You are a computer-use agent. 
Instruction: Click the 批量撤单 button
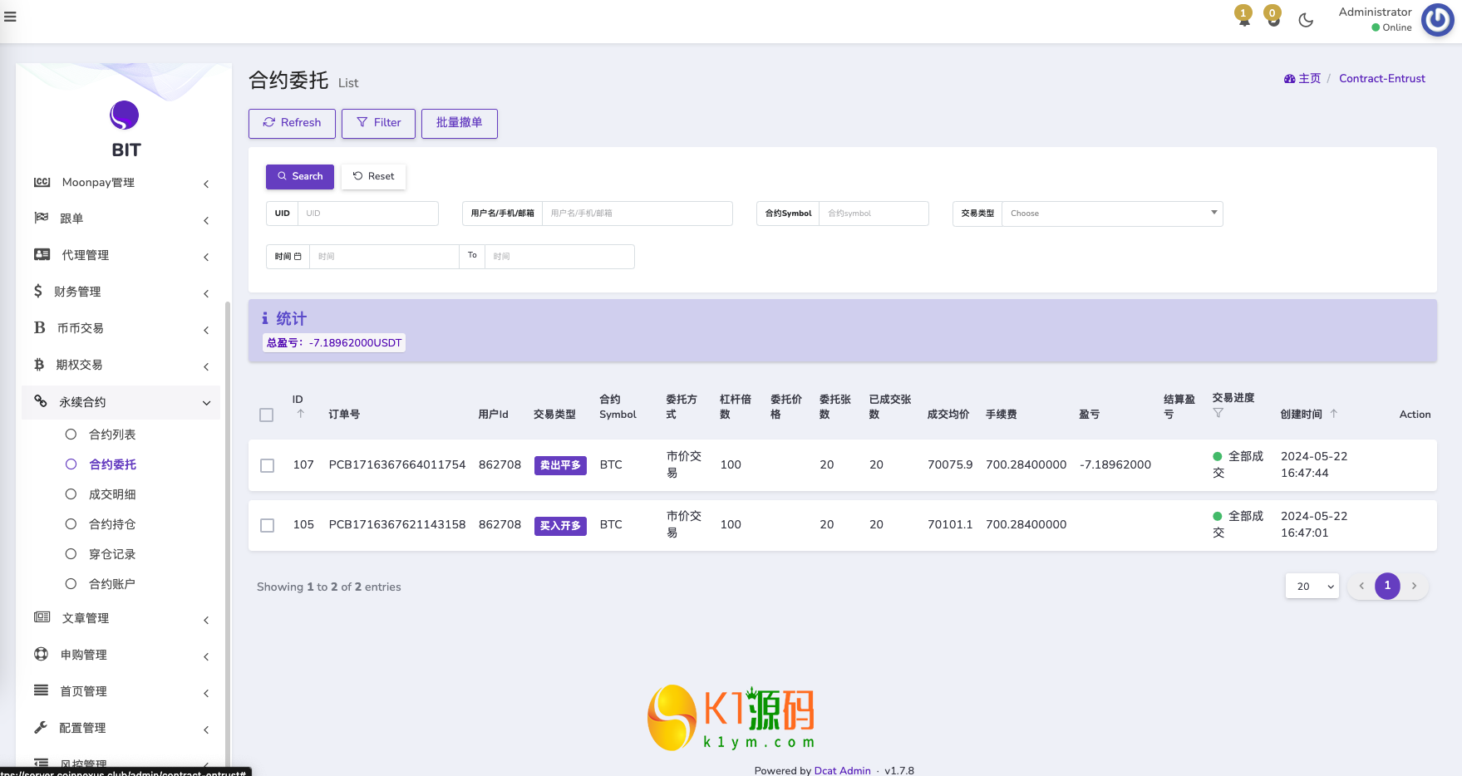459,123
